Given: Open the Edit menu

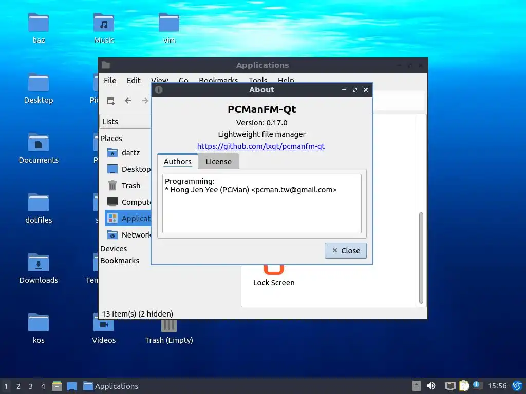Looking at the screenshot, I should click(x=134, y=81).
